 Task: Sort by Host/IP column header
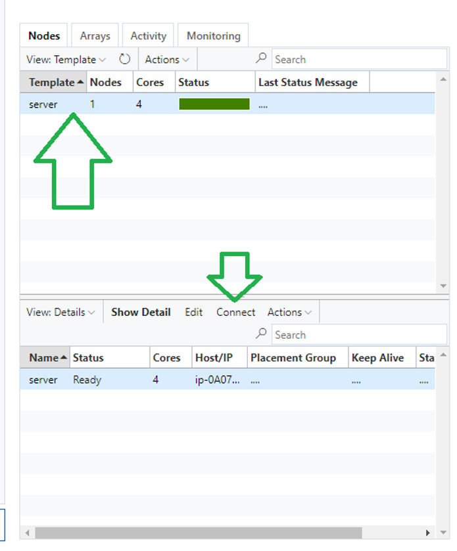coord(220,357)
